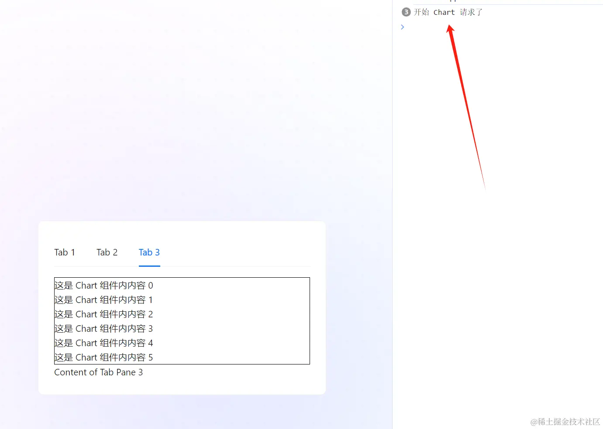
Task: Click the line 这是 Chart 组件内内容 4
Action: coord(104,343)
